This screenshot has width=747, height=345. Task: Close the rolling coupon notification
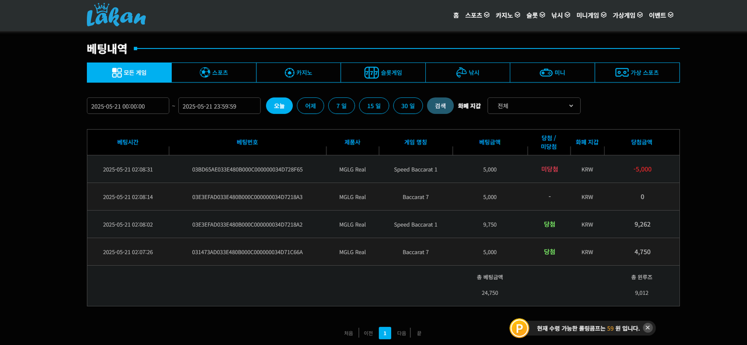pos(648,328)
